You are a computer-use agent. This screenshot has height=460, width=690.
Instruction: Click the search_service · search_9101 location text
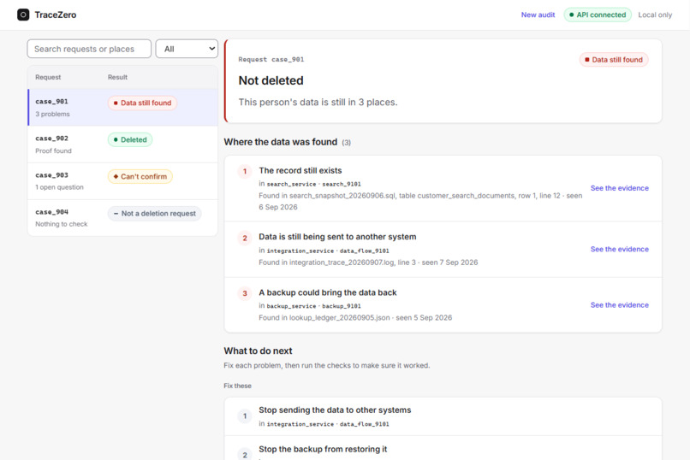click(313, 184)
